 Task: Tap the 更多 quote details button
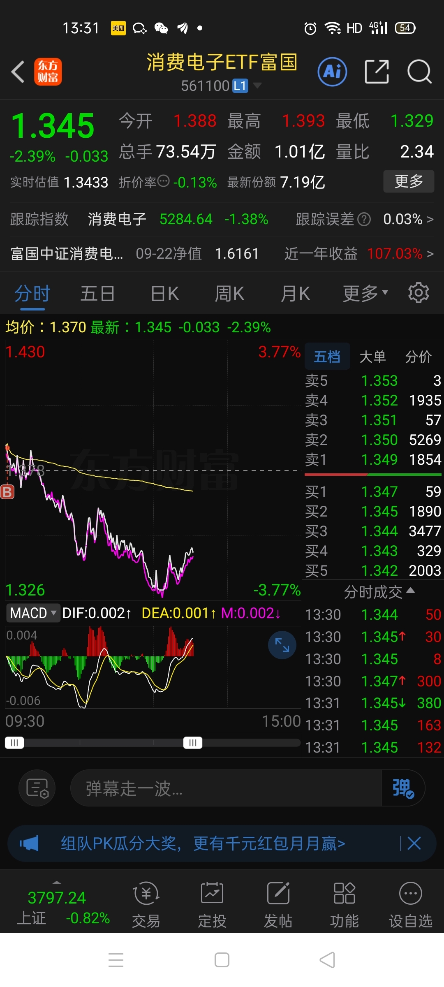click(x=409, y=181)
